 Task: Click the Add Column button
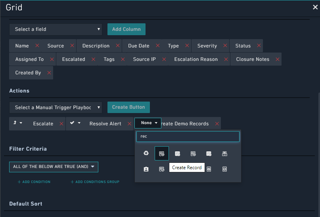[x=126, y=29]
